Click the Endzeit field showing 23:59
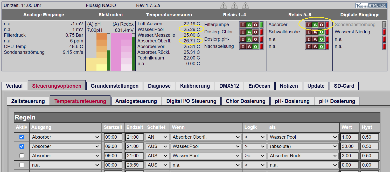The image size is (390, 172). [x=134, y=165]
